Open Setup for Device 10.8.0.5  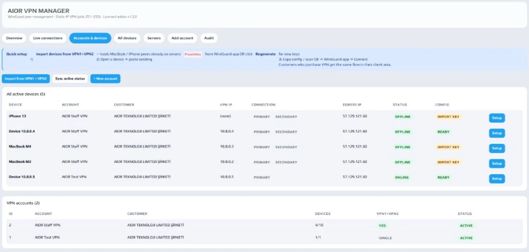pyautogui.click(x=497, y=179)
